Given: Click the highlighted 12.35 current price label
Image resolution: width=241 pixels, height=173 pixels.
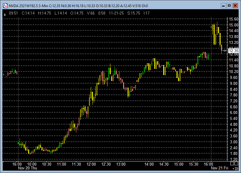Looking at the screenshot, I should click(x=233, y=51).
